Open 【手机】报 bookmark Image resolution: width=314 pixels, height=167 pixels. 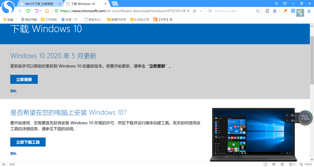tap(163, 19)
